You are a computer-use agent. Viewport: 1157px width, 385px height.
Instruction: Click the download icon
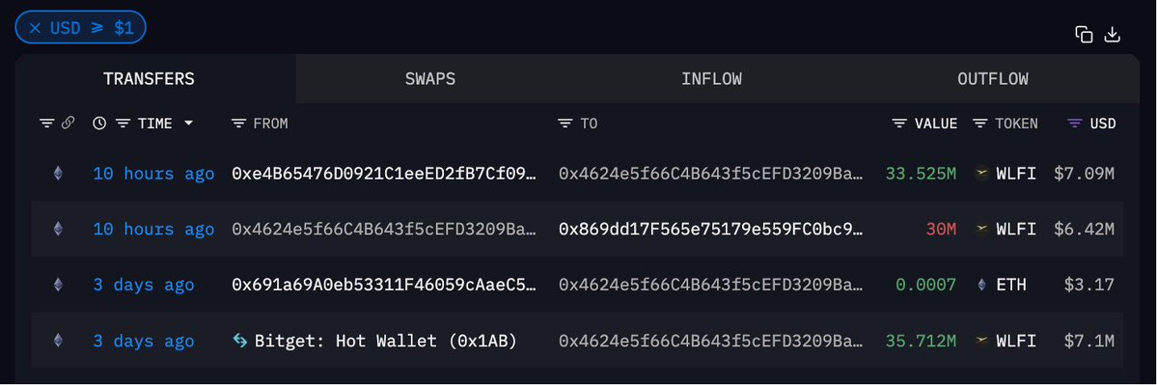click(x=1112, y=35)
